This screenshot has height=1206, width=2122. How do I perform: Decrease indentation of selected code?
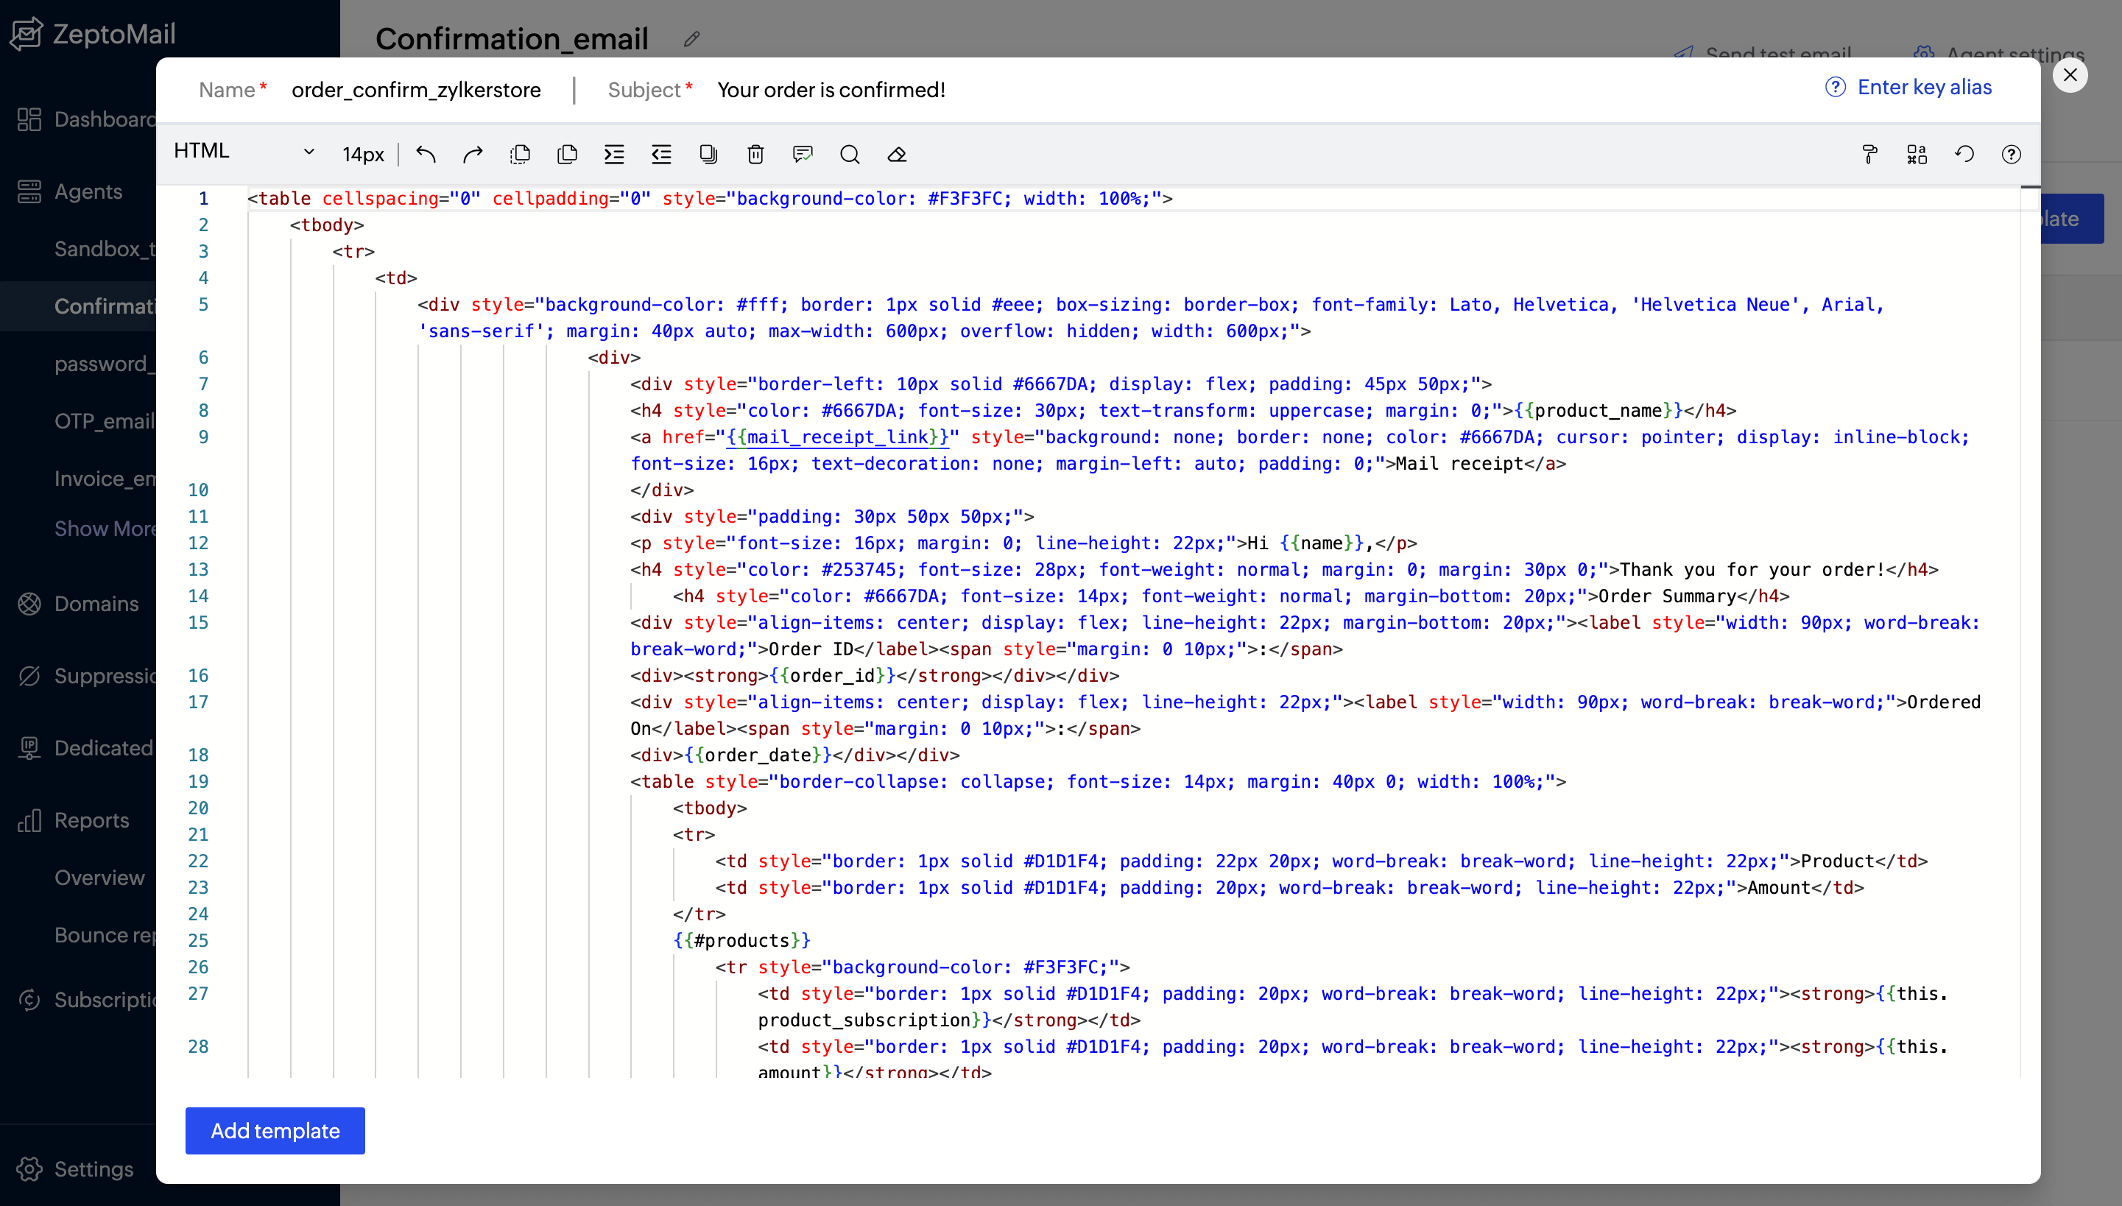[x=660, y=154]
